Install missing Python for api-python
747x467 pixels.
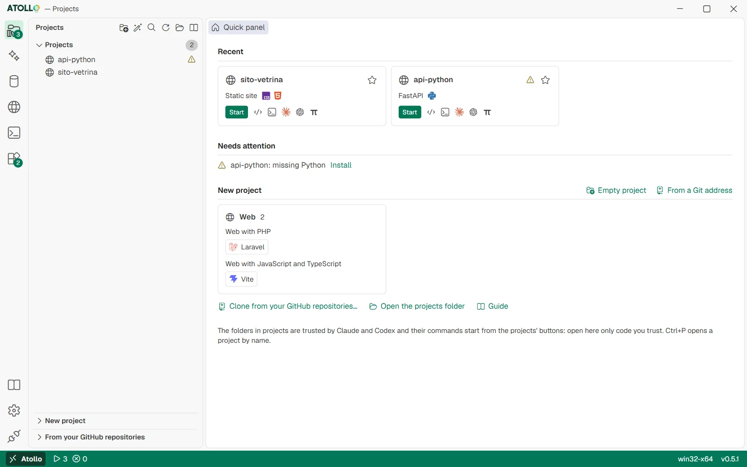(x=341, y=165)
